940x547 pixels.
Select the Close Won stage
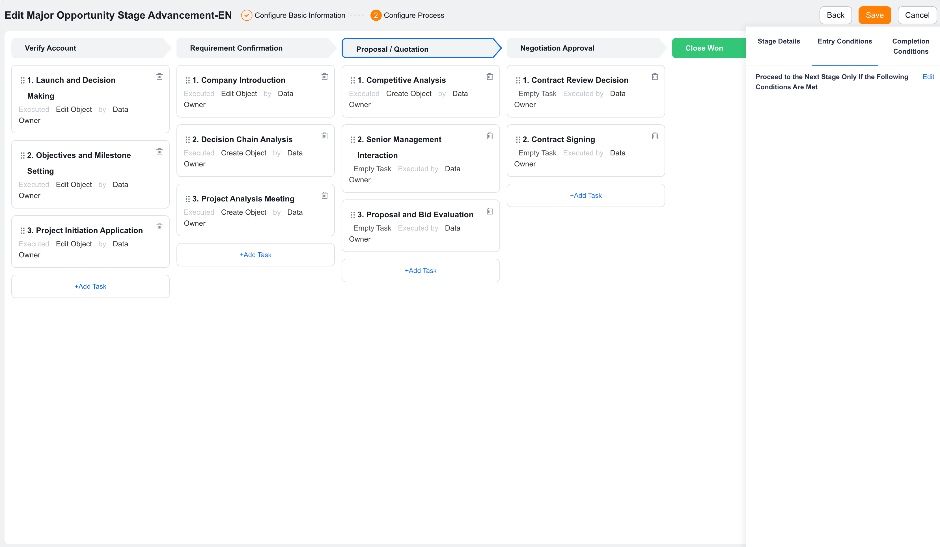pyautogui.click(x=708, y=48)
